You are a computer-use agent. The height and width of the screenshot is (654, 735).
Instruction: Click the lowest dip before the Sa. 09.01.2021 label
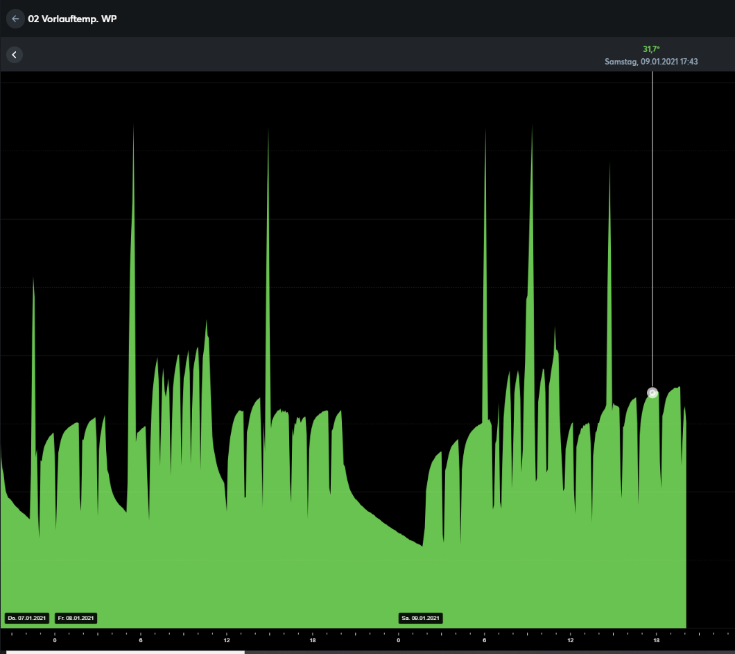pyautogui.click(x=422, y=545)
